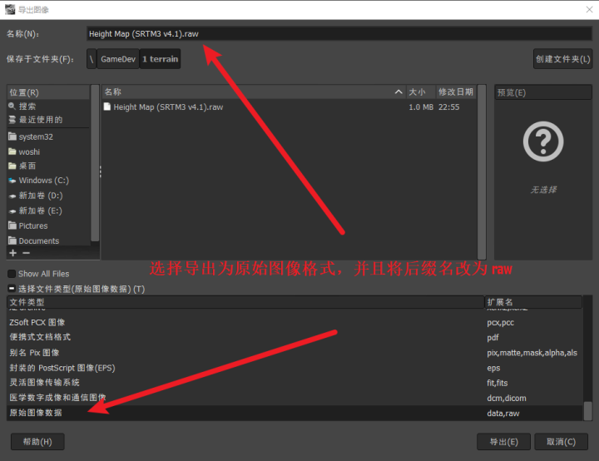The height and width of the screenshot is (461, 599).
Task: Toggle the Show All Files checkbox
Action: pos(12,274)
